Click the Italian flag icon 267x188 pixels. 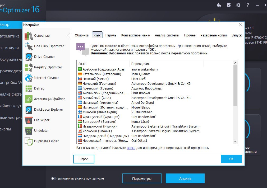click(80, 126)
